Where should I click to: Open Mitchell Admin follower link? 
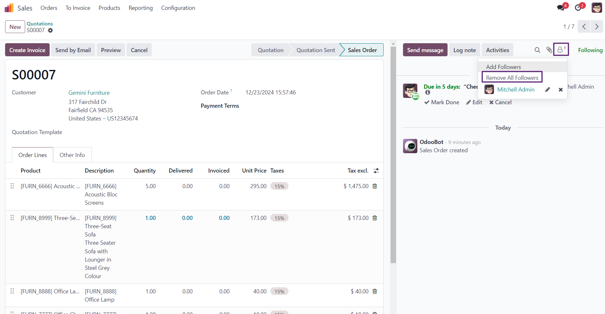[516, 90]
